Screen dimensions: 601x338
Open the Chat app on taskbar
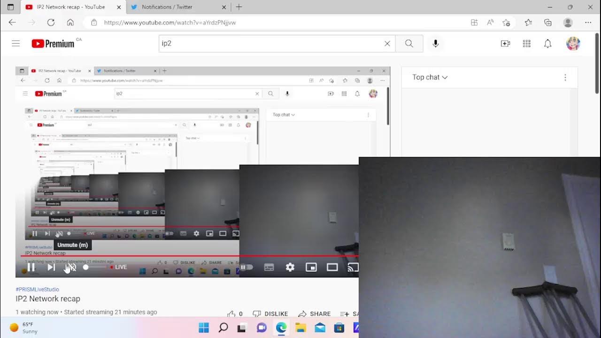pos(262,328)
